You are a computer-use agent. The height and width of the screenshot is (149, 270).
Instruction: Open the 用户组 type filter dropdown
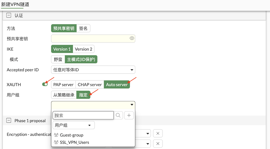click(x=74, y=125)
